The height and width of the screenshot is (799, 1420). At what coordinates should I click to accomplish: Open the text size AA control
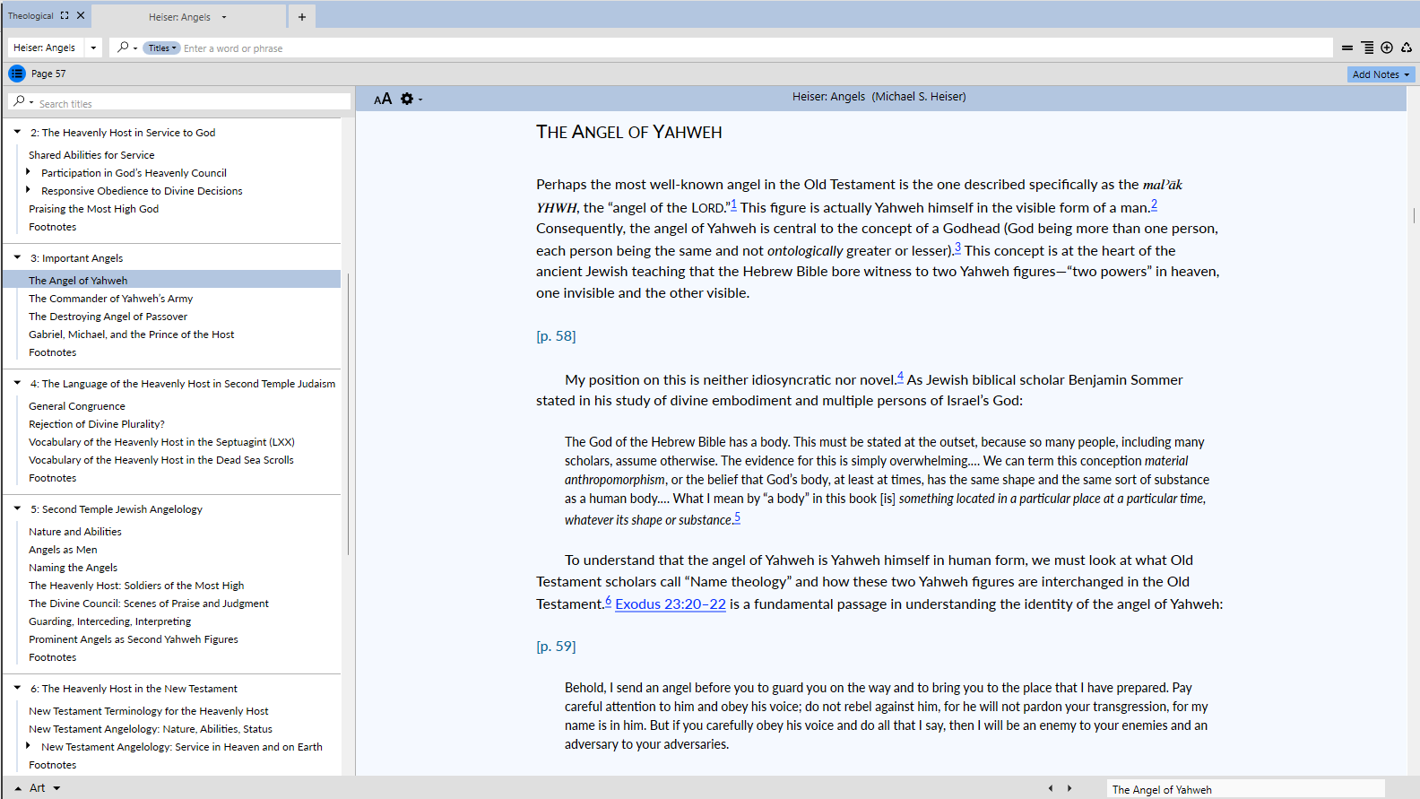383,99
